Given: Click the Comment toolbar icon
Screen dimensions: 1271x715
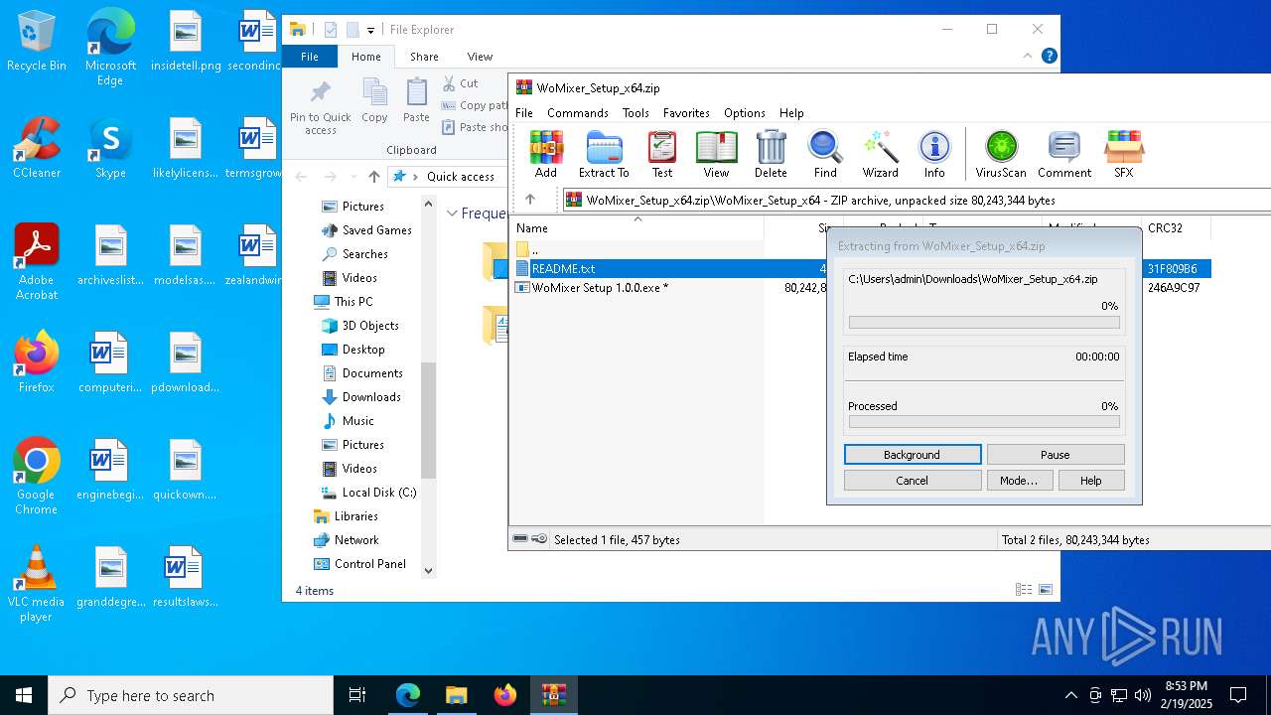Looking at the screenshot, I should 1064,154.
